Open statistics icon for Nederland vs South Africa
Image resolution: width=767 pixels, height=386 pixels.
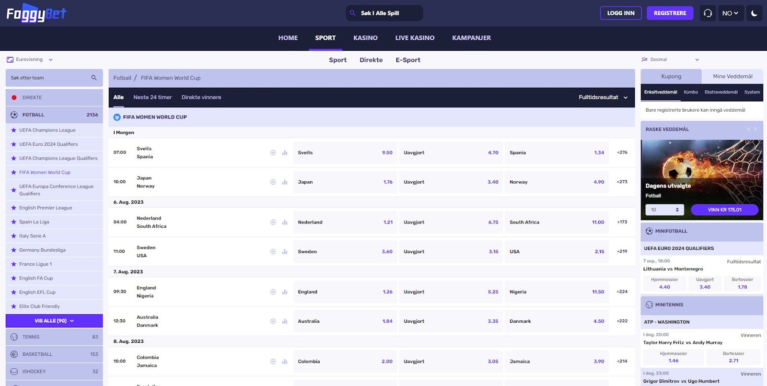tap(285, 222)
